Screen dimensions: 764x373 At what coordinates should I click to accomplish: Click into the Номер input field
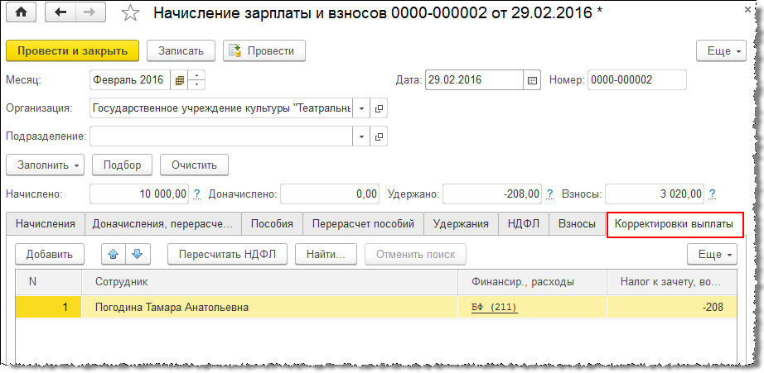click(x=636, y=80)
